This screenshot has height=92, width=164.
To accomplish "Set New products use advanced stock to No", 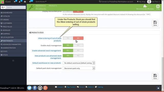I will tap(78, 56).
